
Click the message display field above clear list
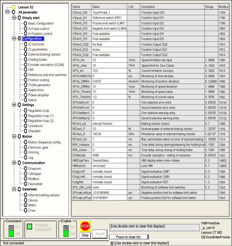click(154, 227)
